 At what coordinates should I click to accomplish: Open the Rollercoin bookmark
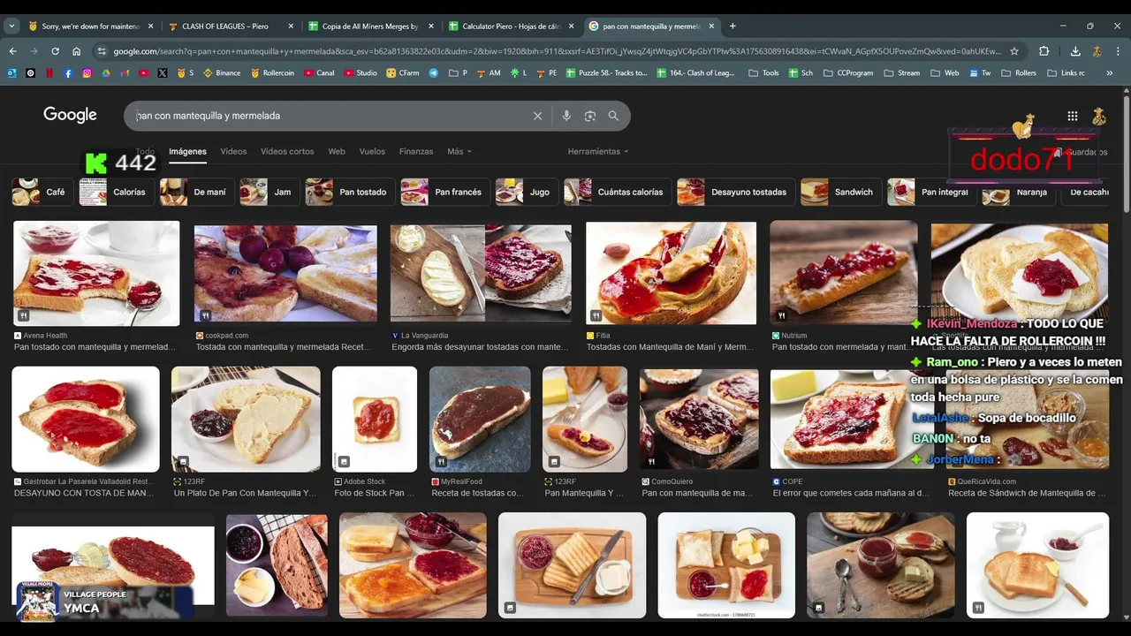(272, 73)
